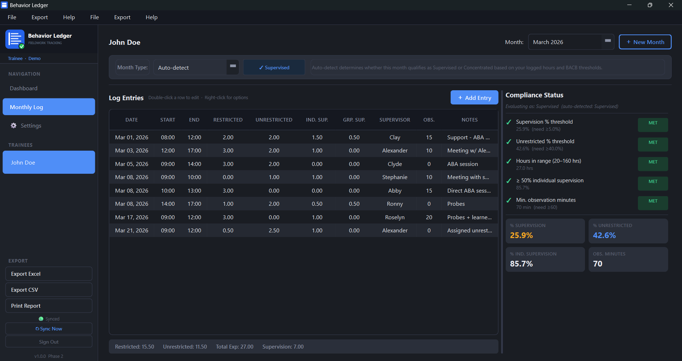The width and height of the screenshot is (682, 361).
Task: Click the Export Excel button
Action: [49, 274]
